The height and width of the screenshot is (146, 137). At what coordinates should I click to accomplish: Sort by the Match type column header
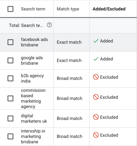68,9
